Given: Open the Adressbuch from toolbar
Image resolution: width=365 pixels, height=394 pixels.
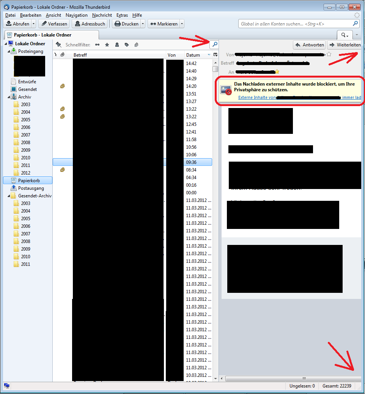Looking at the screenshot, I should pyautogui.click(x=89, y=24).
